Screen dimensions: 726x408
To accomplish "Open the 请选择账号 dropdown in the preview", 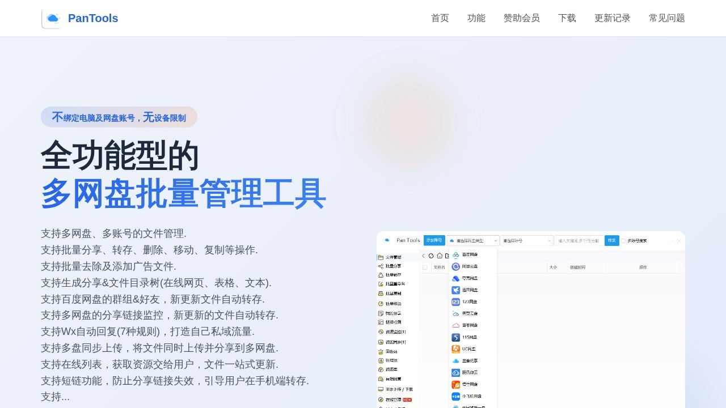I will point(526,240).
